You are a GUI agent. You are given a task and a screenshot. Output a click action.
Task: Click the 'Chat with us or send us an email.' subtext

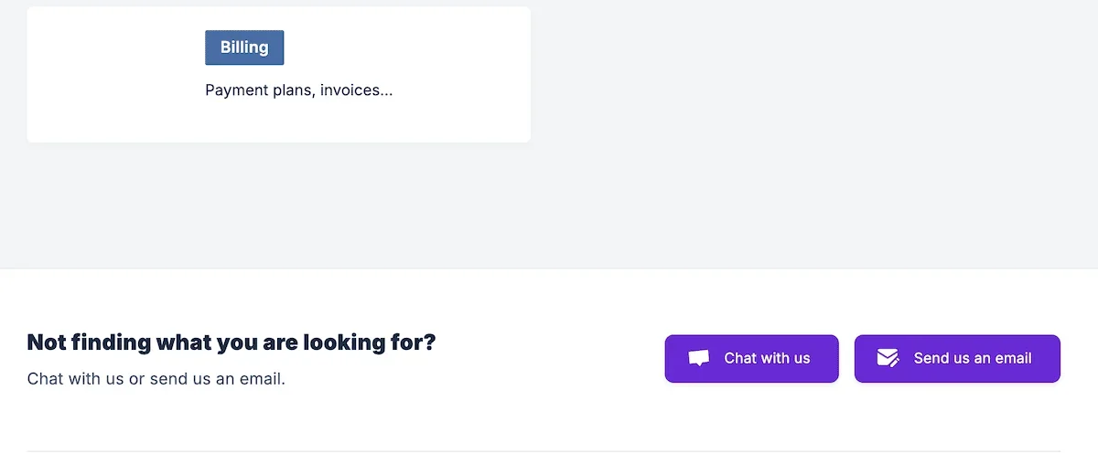[156, 378]
